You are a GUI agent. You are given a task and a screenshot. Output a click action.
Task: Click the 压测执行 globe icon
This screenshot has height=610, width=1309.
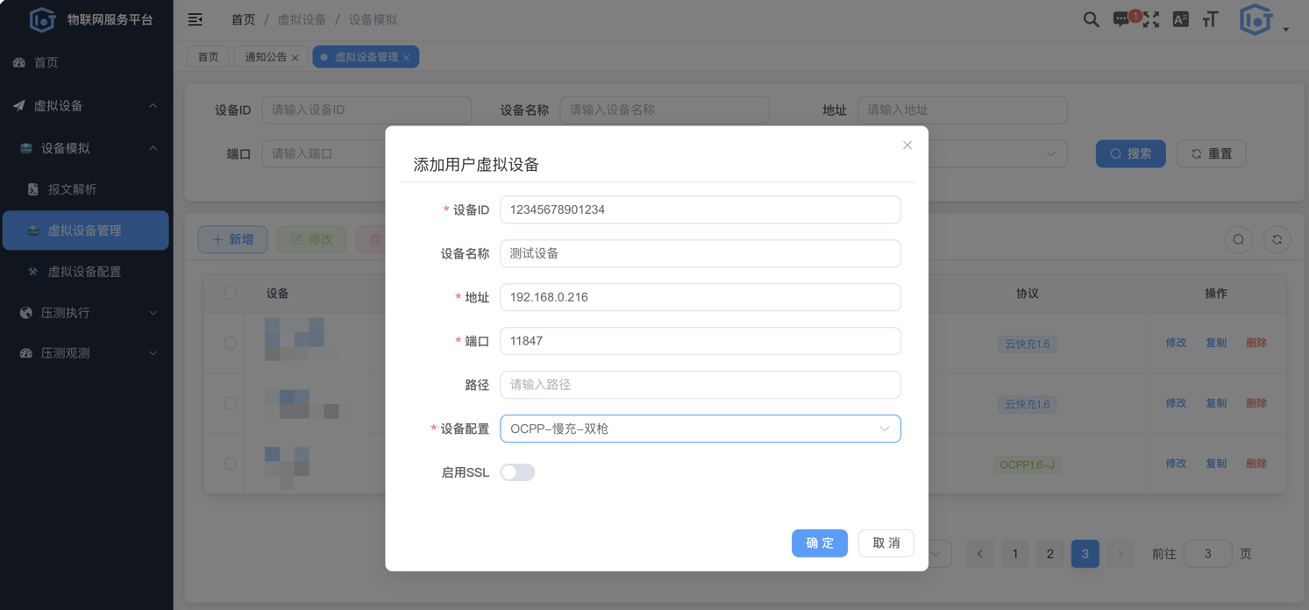tap(26, 313)
